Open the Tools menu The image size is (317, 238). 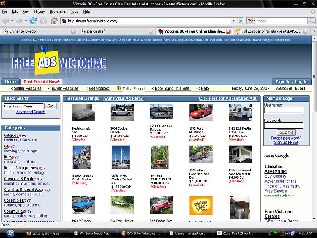pos(74,11)
